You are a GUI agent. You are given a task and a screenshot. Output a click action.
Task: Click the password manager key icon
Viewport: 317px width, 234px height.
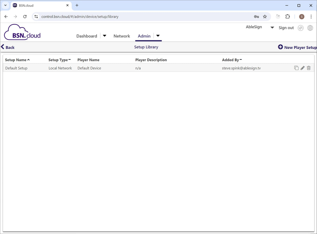(256, 16)
